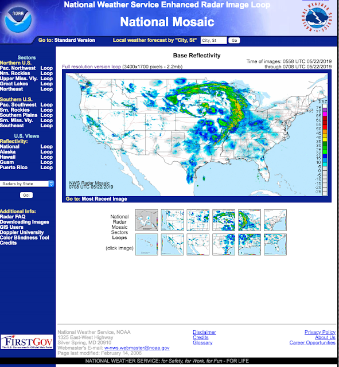Screen dimensions: 339x367
Task: Open the Southeast sector link in sidebar
Action: click(12, 126)
